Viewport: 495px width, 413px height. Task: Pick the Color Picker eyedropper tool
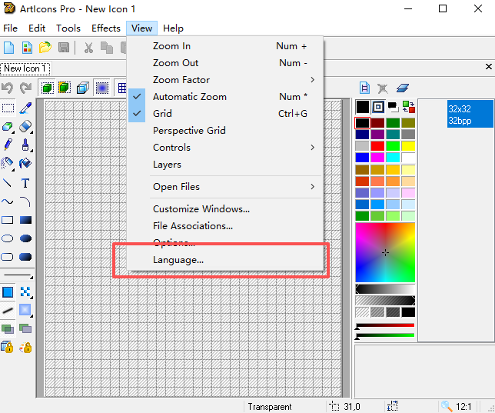click(x=25, y=108)
